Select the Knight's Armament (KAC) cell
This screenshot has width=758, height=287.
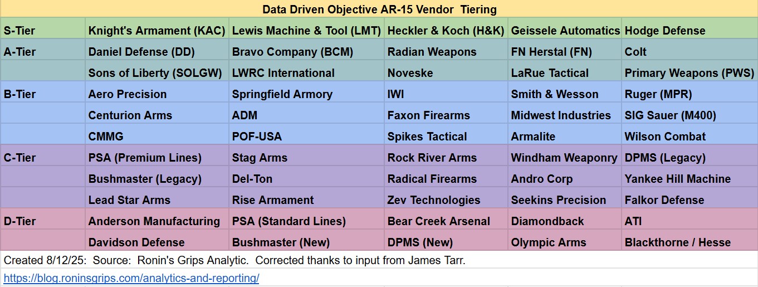click(x=157, y=31)
